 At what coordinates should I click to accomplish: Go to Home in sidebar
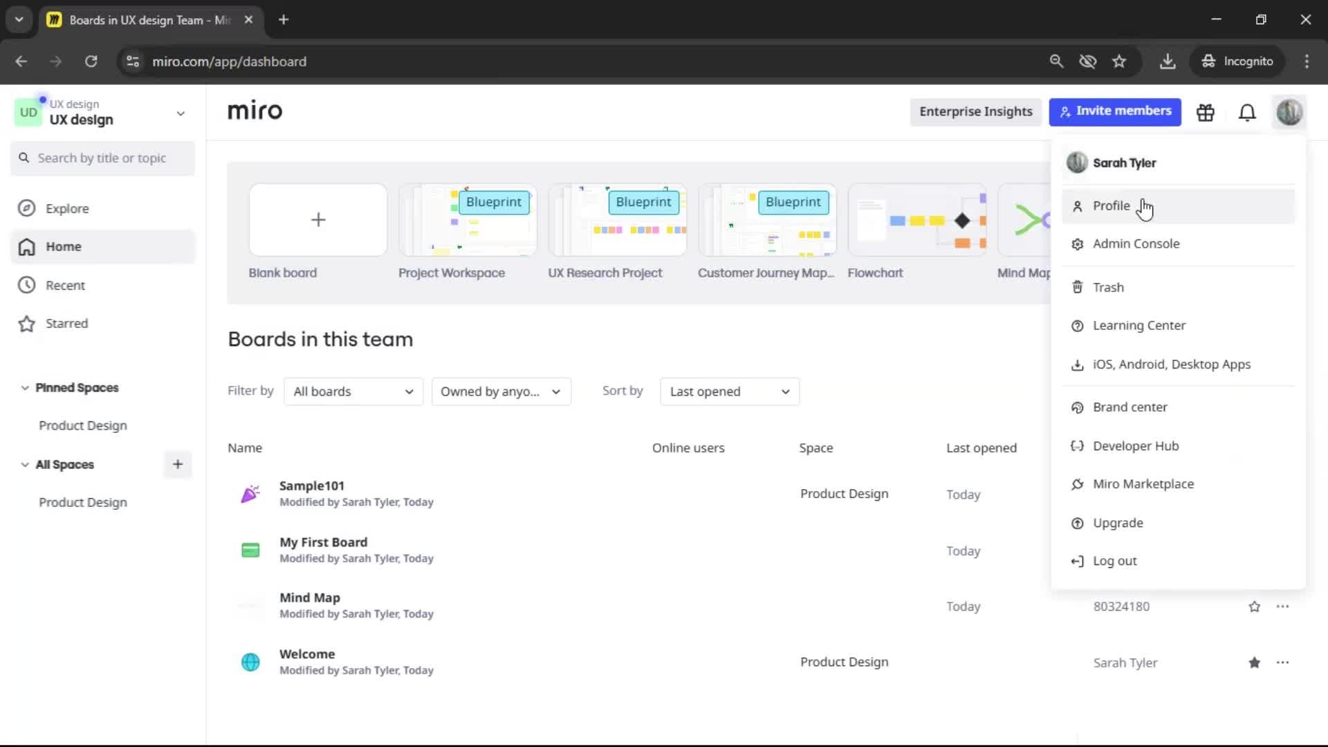click(103, 247)
